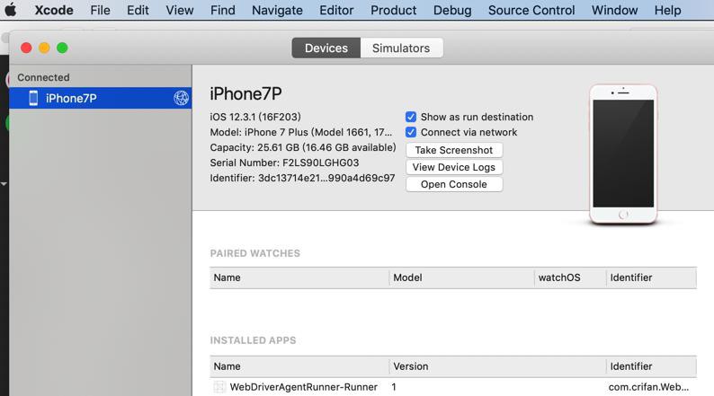Open the Debug menu
This screenshot has width=714, height=396.
pos(452,10)
